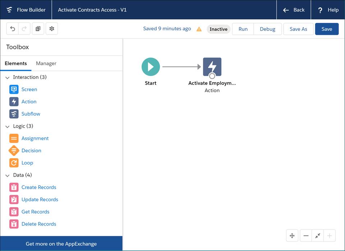Collapse the Logic section
The image size is (345, 251).
(7, 126)
